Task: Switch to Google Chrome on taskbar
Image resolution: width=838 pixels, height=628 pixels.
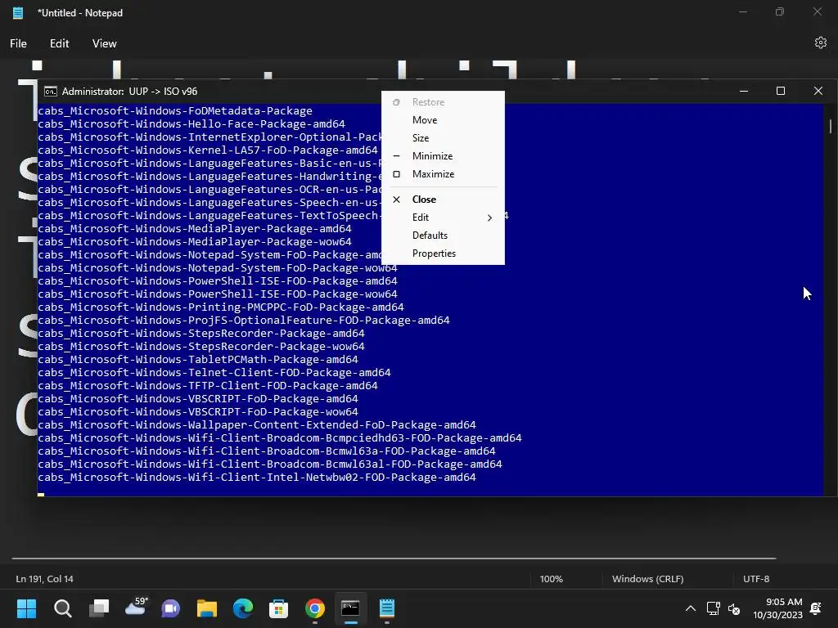Action: (x=315, y=608)
